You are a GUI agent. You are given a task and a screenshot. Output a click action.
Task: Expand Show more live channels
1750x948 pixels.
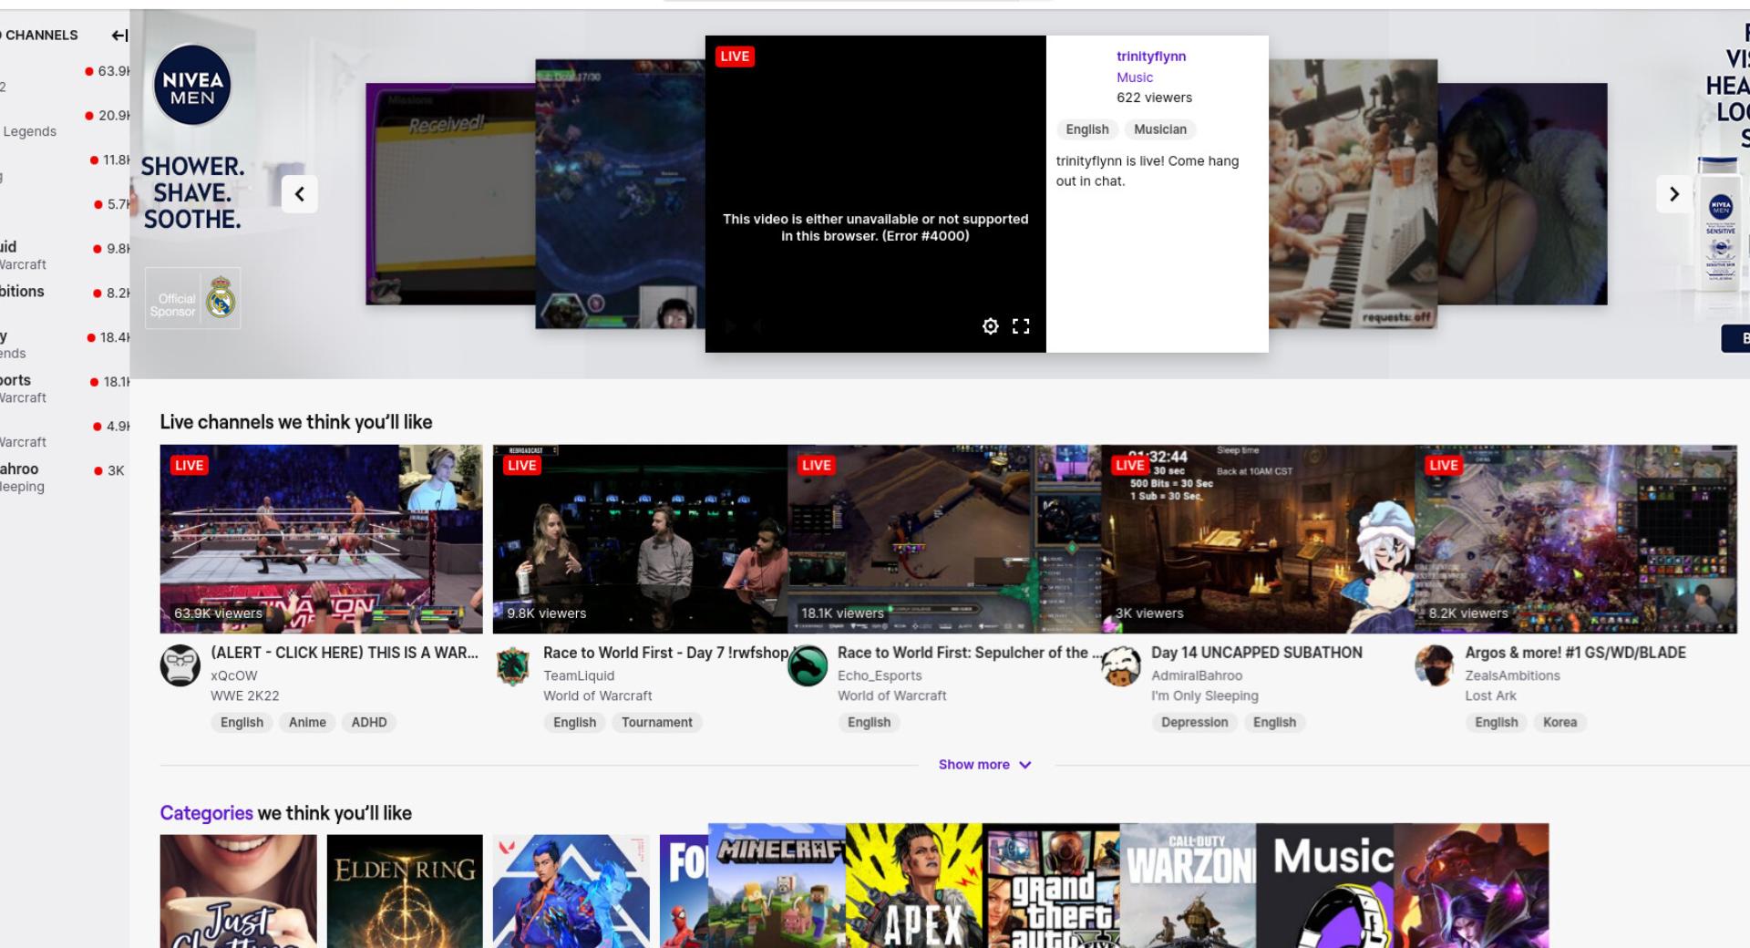point(984,765)
